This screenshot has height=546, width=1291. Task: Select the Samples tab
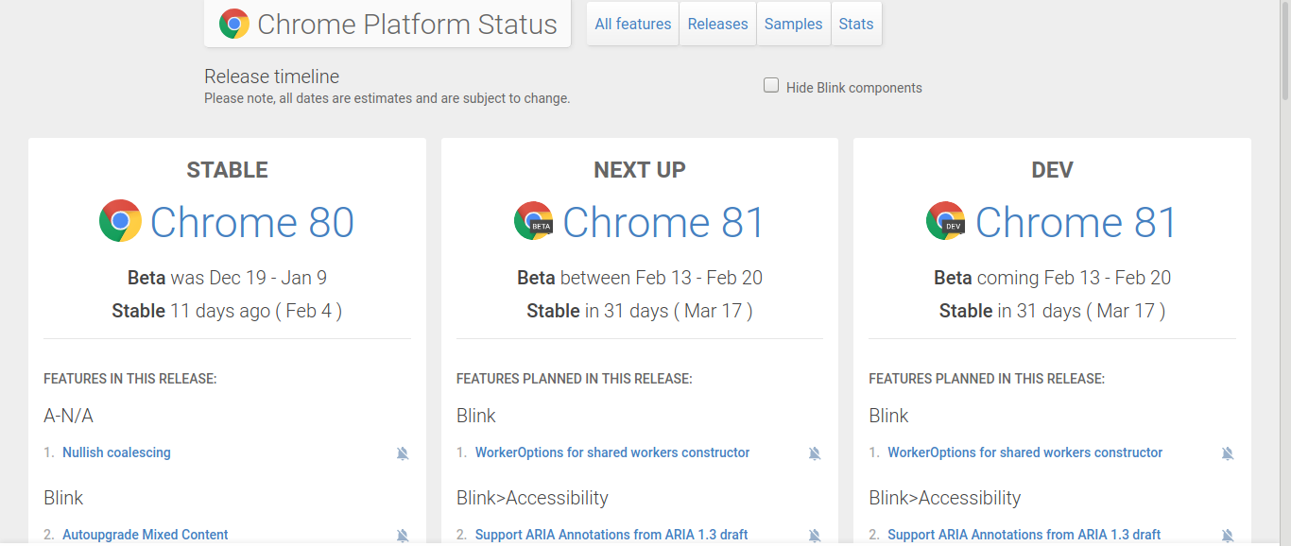[x=793, y=24]
